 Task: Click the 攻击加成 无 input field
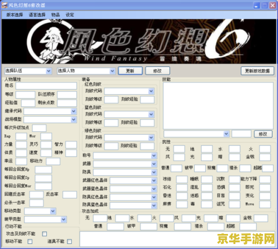[x=100, y=218]
